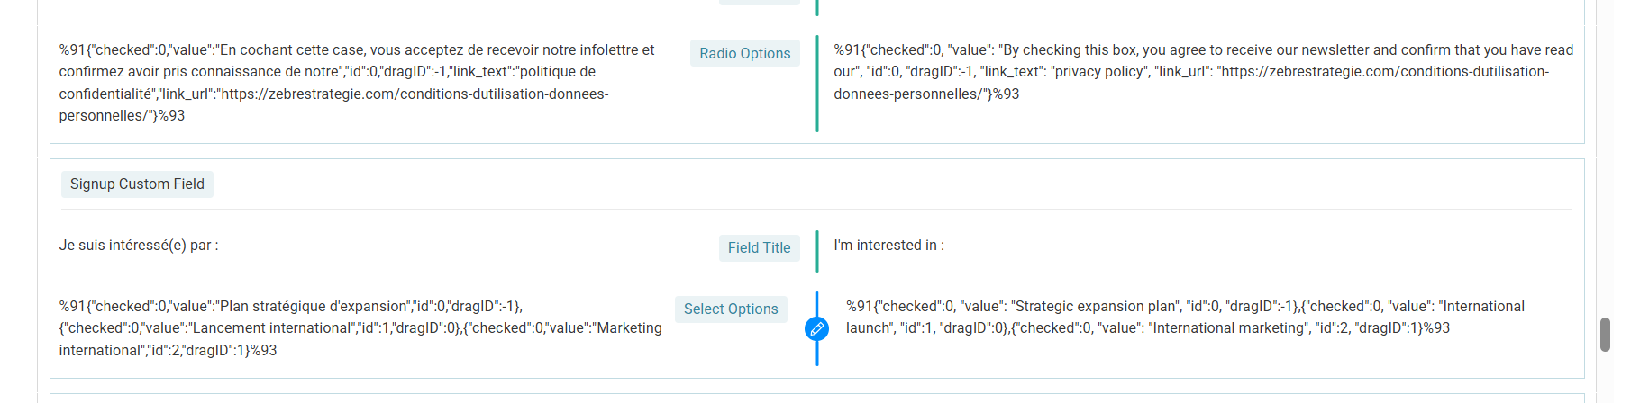Click the blue pencil edit icon
Viewport: 1649px width, 403px height.
(816, 329)
